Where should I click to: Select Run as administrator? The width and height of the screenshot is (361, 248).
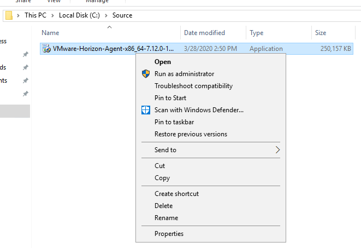tap(184, 74)
